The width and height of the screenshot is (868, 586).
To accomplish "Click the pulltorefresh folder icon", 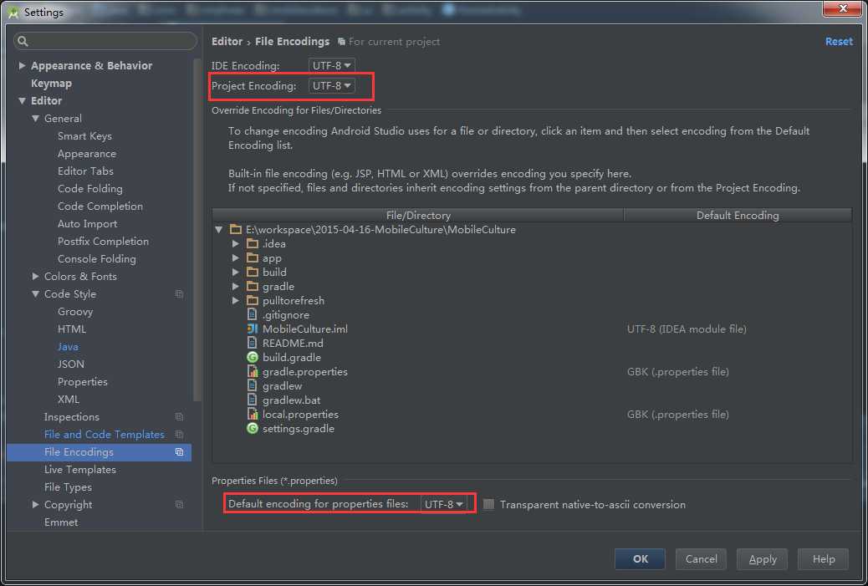I will coord(253,300).
